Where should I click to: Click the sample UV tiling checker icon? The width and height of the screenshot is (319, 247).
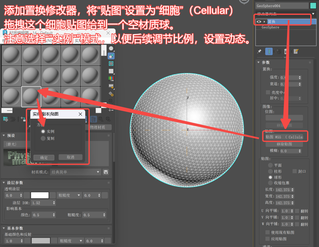tap(111, 71)
